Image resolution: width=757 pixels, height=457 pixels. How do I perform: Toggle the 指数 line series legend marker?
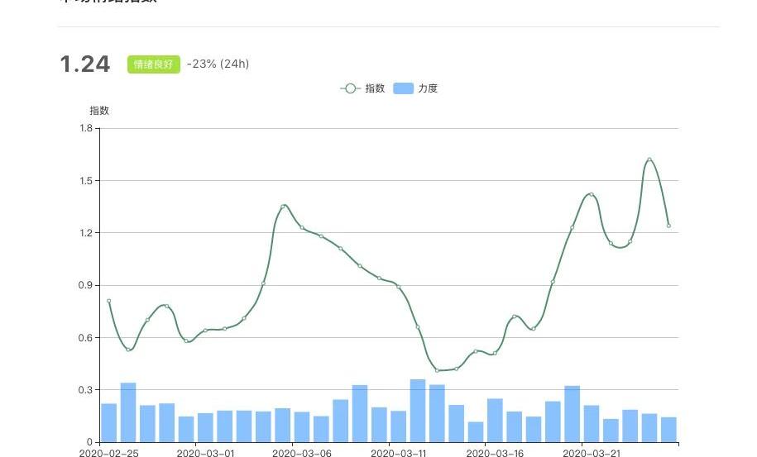click(x=351, y=88)
